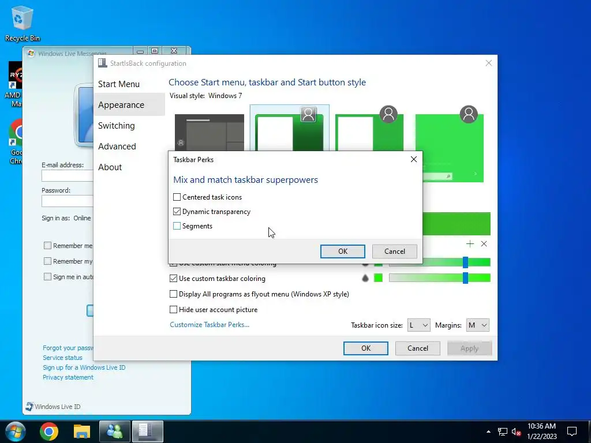Expand the Taskbar icon size dropdown
The image size is (591, 443).
pos(419,325)
